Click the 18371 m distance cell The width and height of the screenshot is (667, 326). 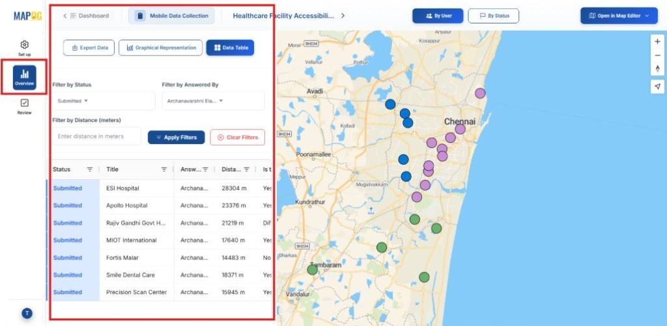233,275
